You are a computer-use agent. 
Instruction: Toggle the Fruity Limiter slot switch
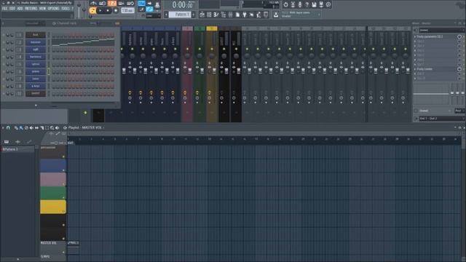click(459, 69)
